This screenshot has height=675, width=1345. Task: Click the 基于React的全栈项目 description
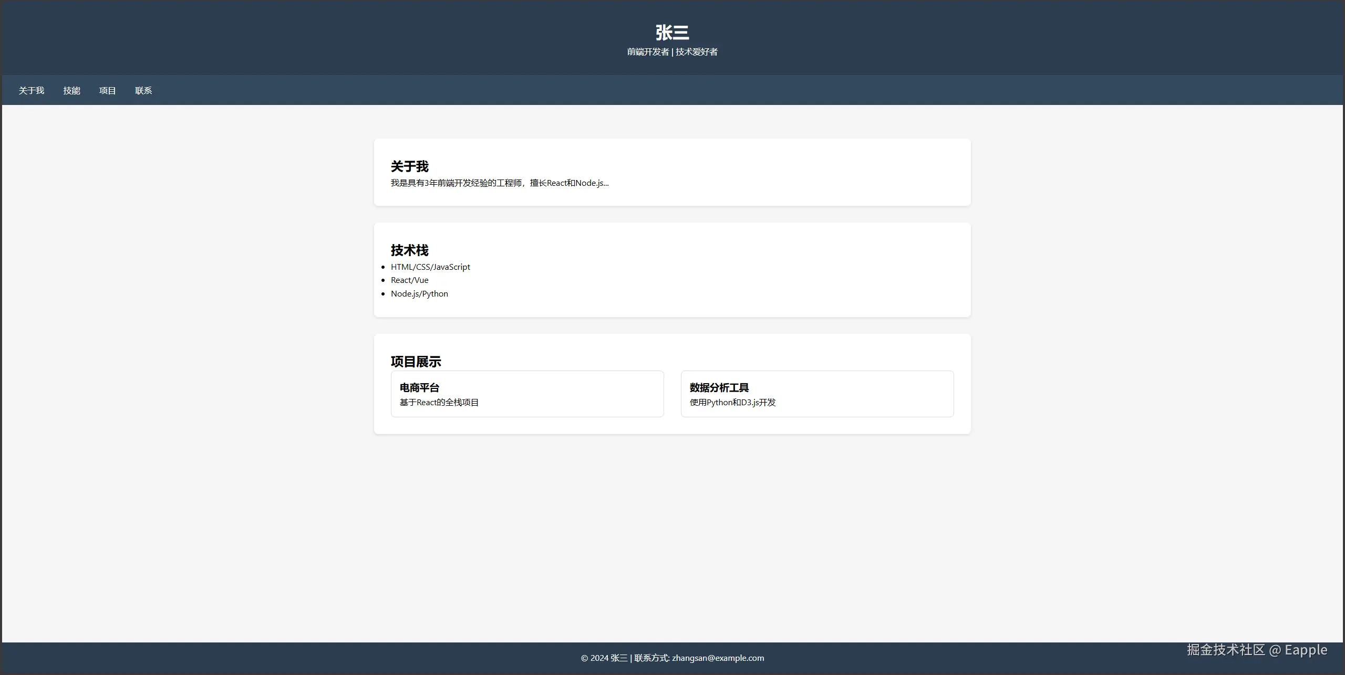pos(439,403)
